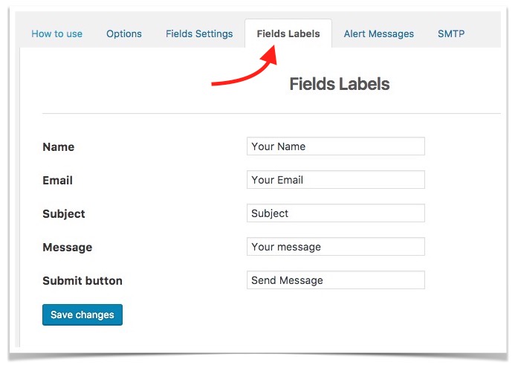Screen dimensions: 518x368
Task: Click the bold Submit button row label
Action: [x=82, y=281]
